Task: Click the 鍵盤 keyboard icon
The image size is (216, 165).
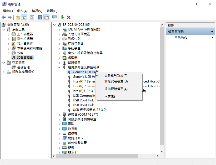Action: 64,148
